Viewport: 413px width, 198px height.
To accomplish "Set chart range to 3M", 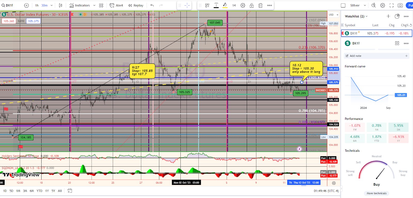I will click(x=25, y=191).
